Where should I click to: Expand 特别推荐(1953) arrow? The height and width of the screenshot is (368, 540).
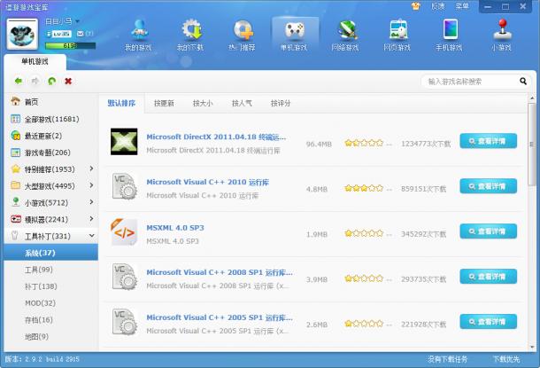[91, 168]
